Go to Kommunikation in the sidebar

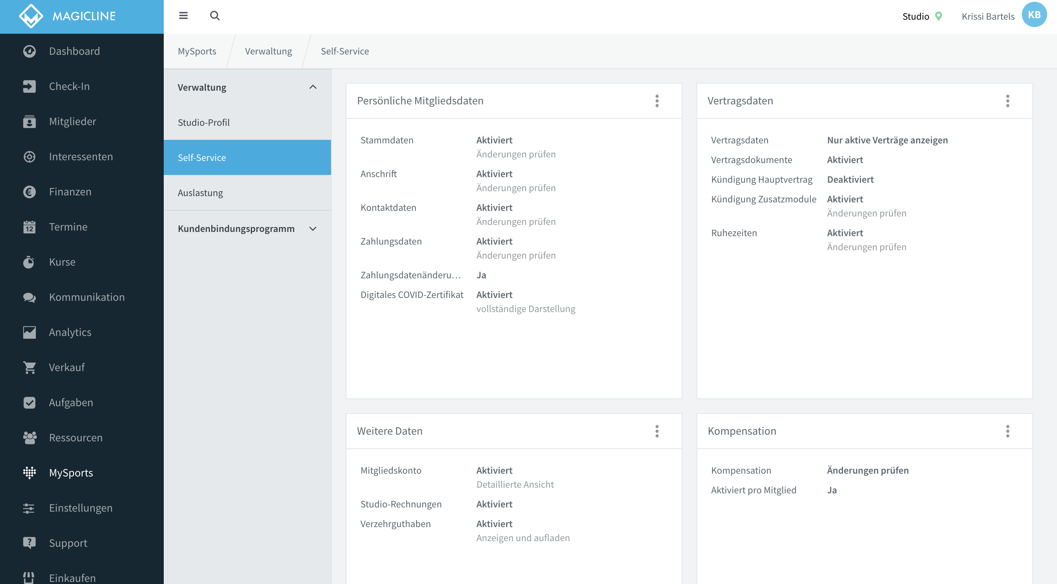pyautogui.click(x=82, y=297)
